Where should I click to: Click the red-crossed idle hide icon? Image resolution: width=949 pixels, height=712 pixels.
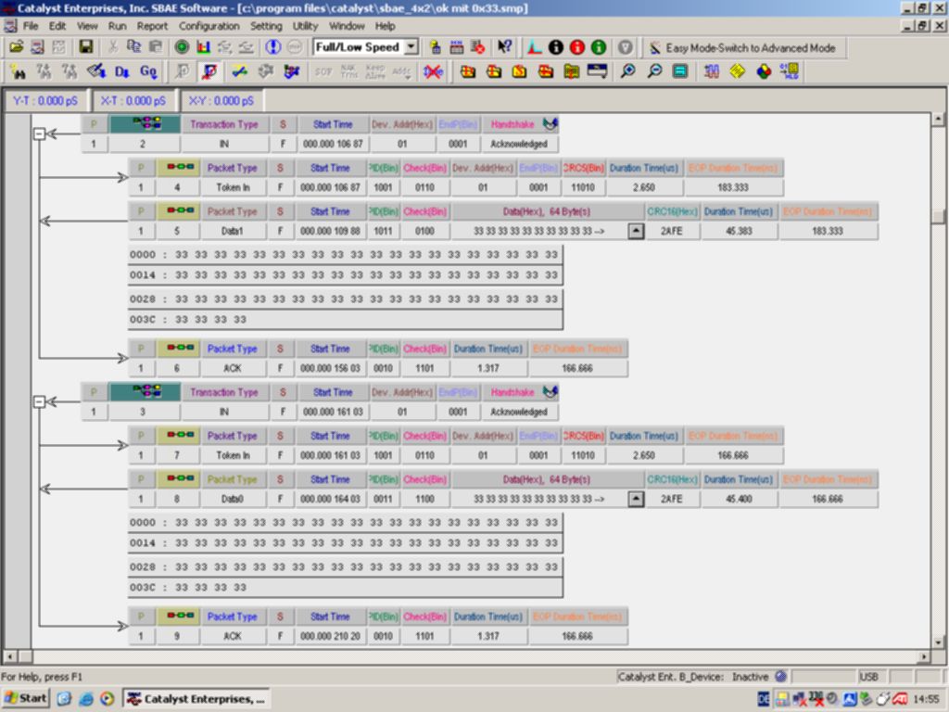coord(433,71)
